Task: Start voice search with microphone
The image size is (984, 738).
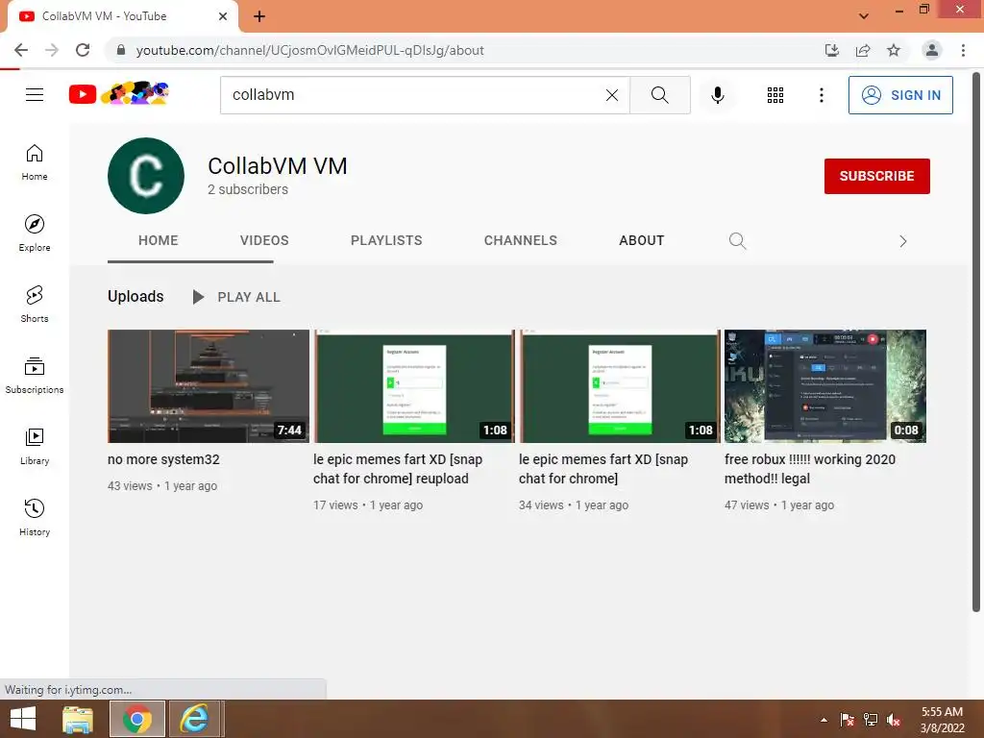Action: [x=717, y=95]
